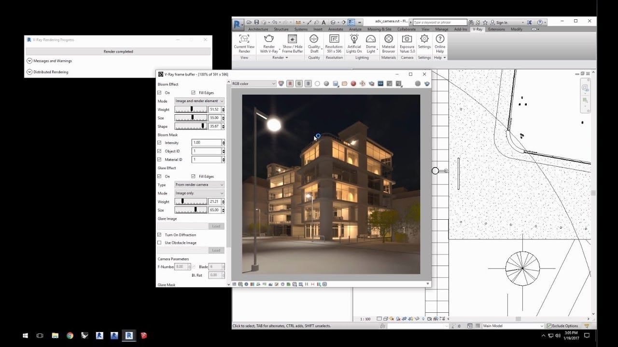Open Resolution 591 x 596 setting

pos(334,43)
